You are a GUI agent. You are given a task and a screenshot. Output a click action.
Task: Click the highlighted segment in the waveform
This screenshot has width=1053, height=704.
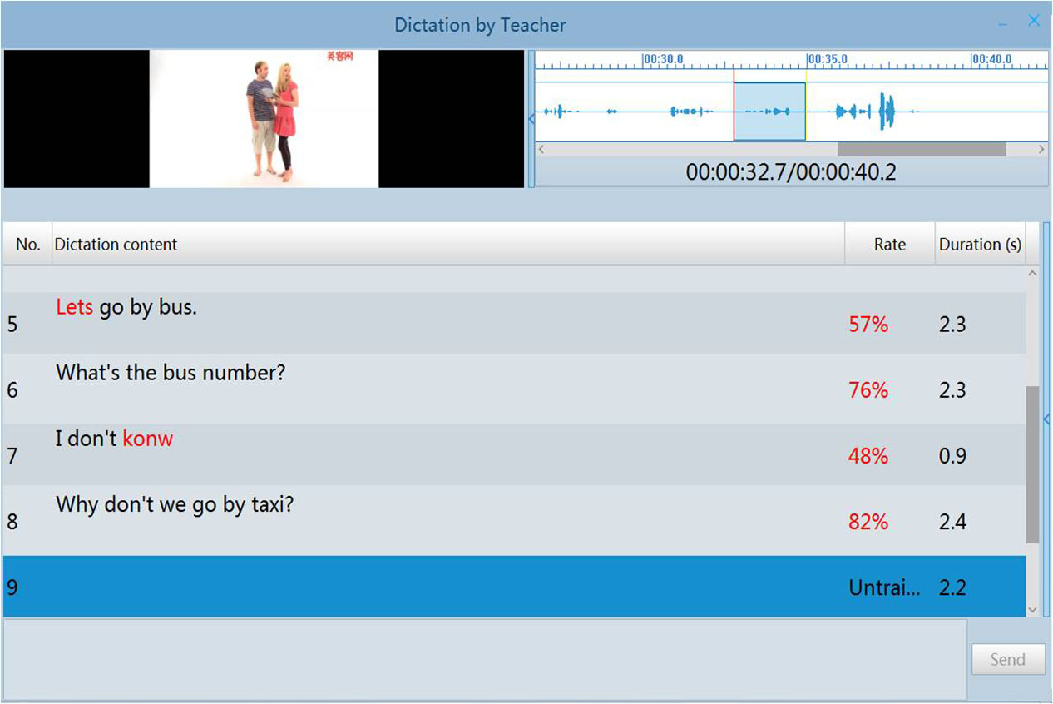tap(769, 112)
